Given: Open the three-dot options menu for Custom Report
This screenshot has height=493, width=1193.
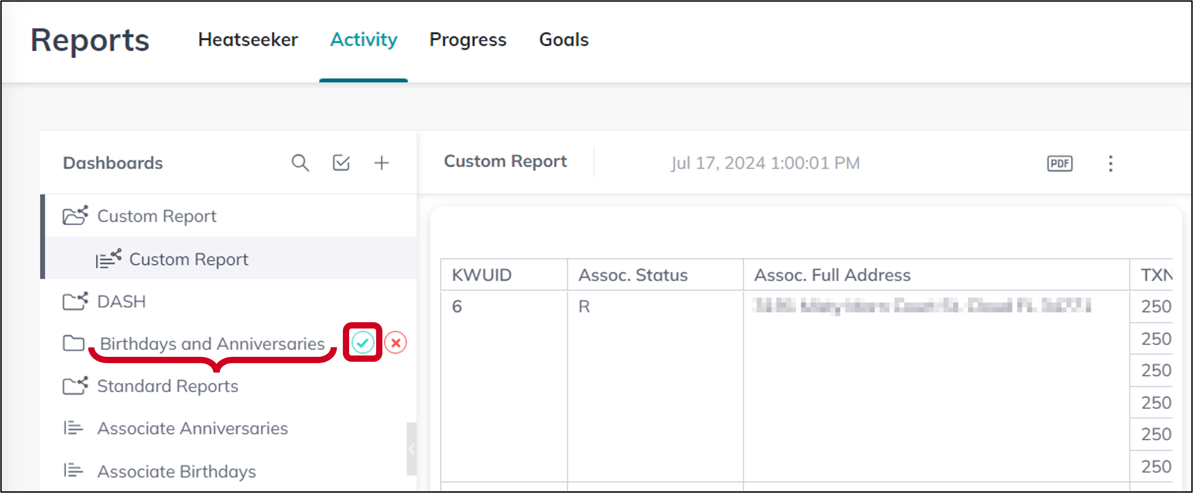Looking at the screenshot, I should (x=1111, y=163).
